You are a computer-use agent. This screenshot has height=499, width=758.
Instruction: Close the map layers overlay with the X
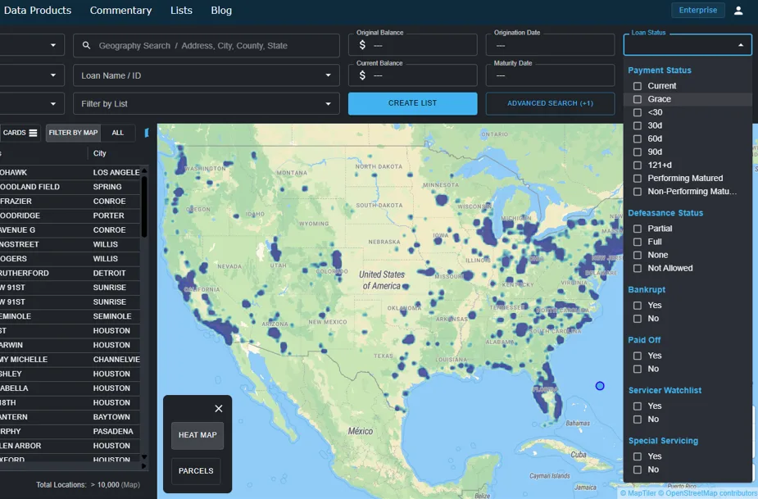click(x=219, y=408)
